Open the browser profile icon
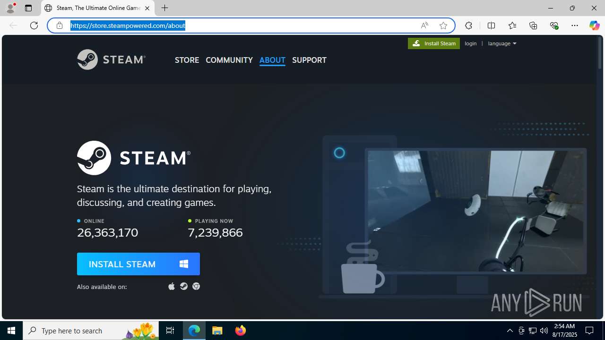The image size is (605, 340). tap(10, 8)
